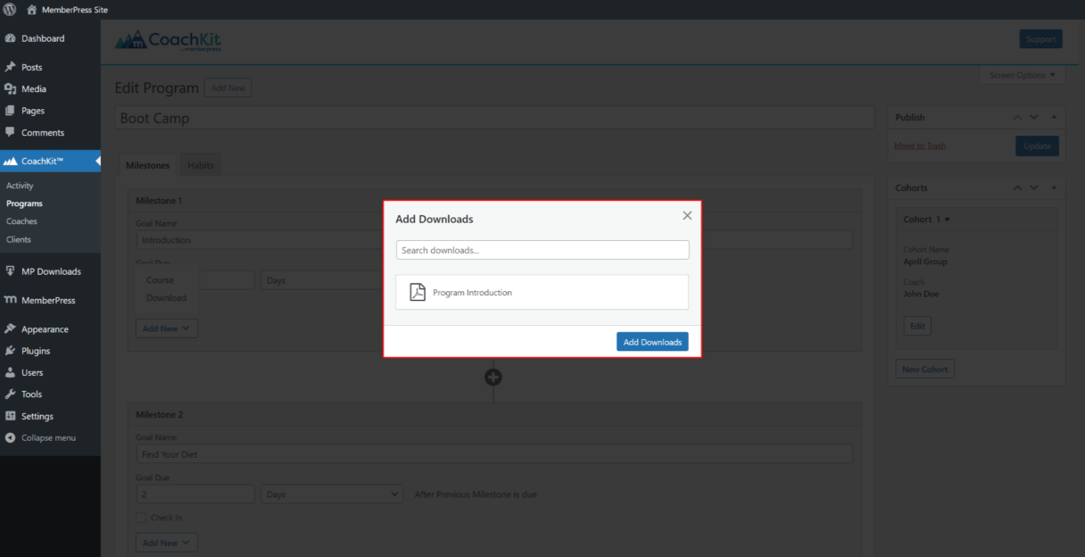
Task: Click the Appearance brush icon
Action: point(11,328)
